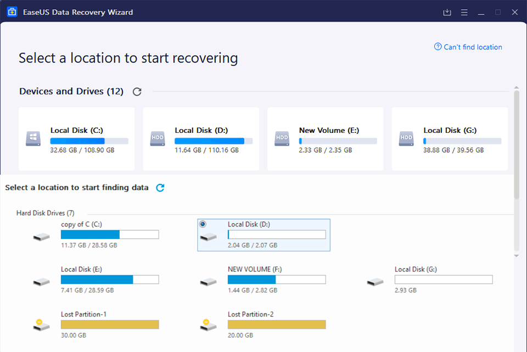Click the 'NEW VOLUME (F:)' label

click(255, 269)
